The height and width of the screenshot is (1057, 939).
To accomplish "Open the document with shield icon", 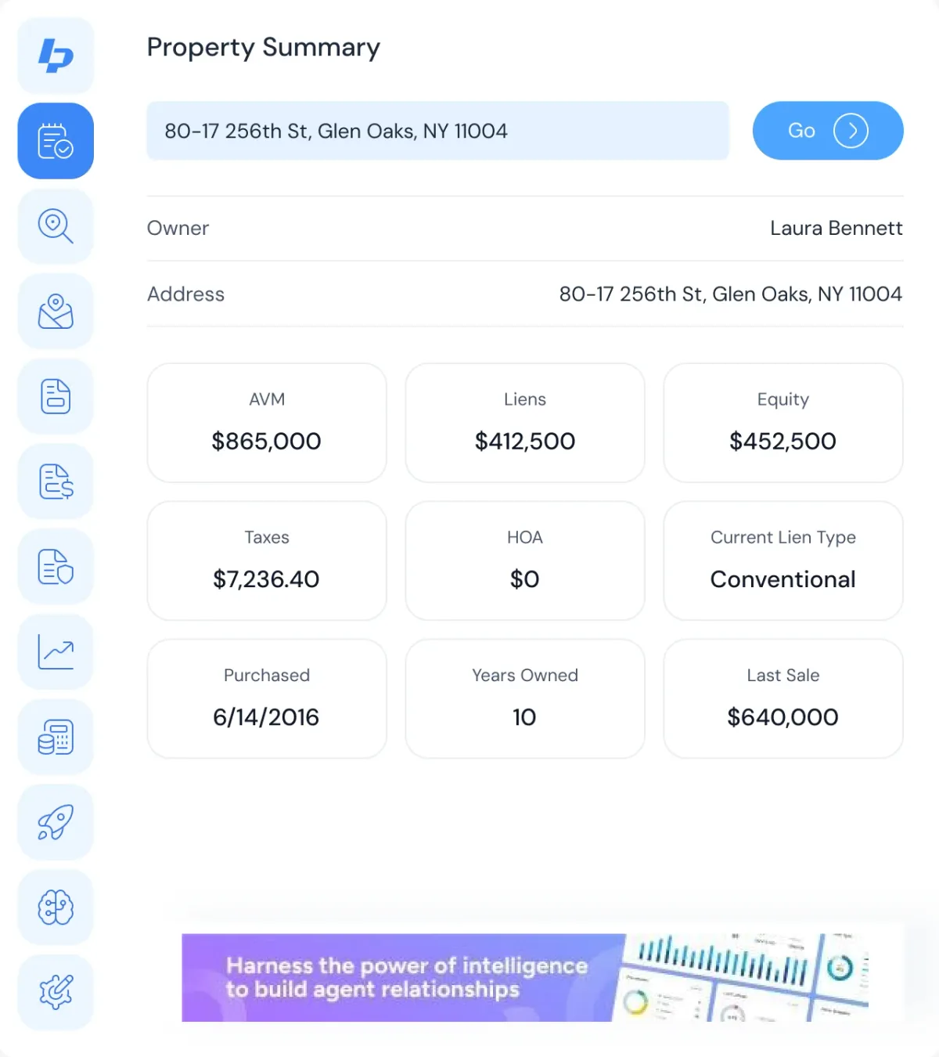I will click(56, 567).
